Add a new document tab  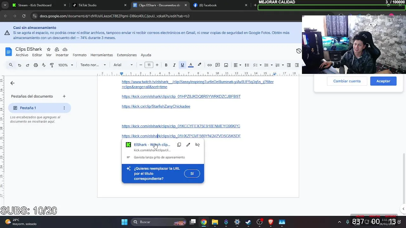(x=64, y=96)
